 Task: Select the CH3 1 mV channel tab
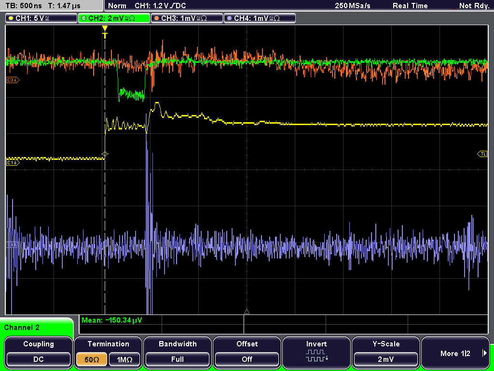[187, 18]
